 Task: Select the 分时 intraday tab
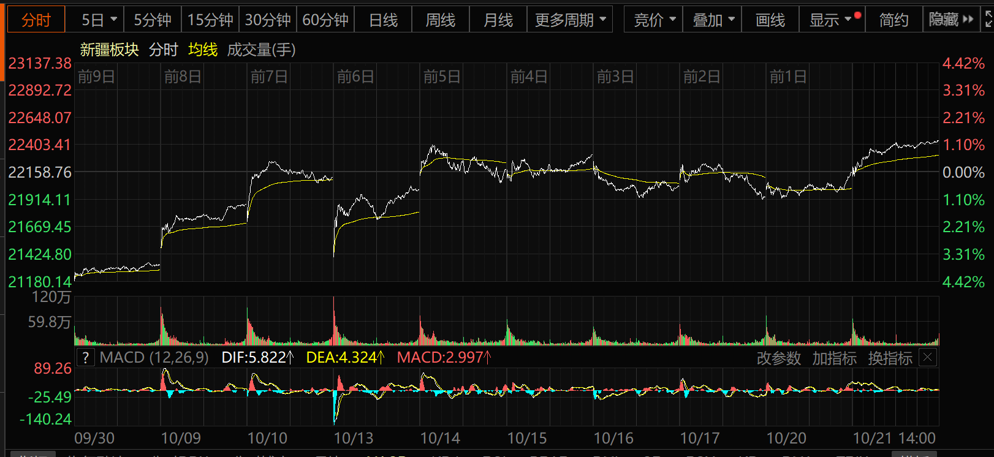(x=36, y=20)
